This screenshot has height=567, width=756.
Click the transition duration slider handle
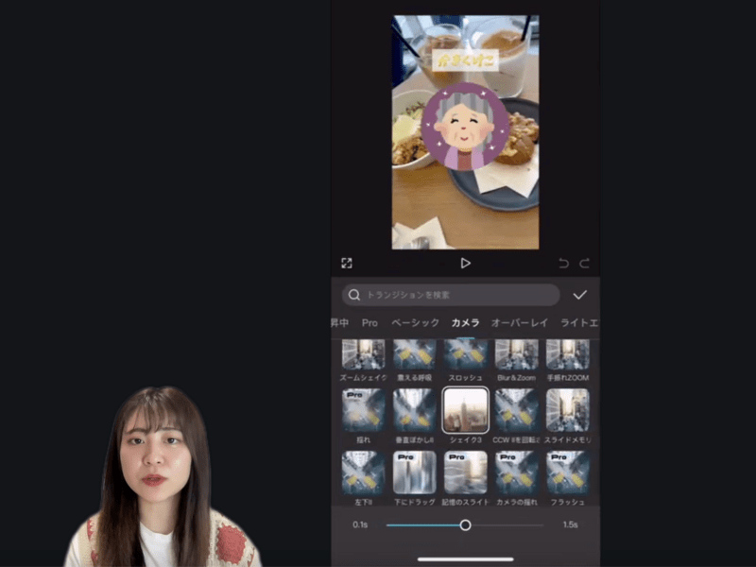[x=465, y=524]
